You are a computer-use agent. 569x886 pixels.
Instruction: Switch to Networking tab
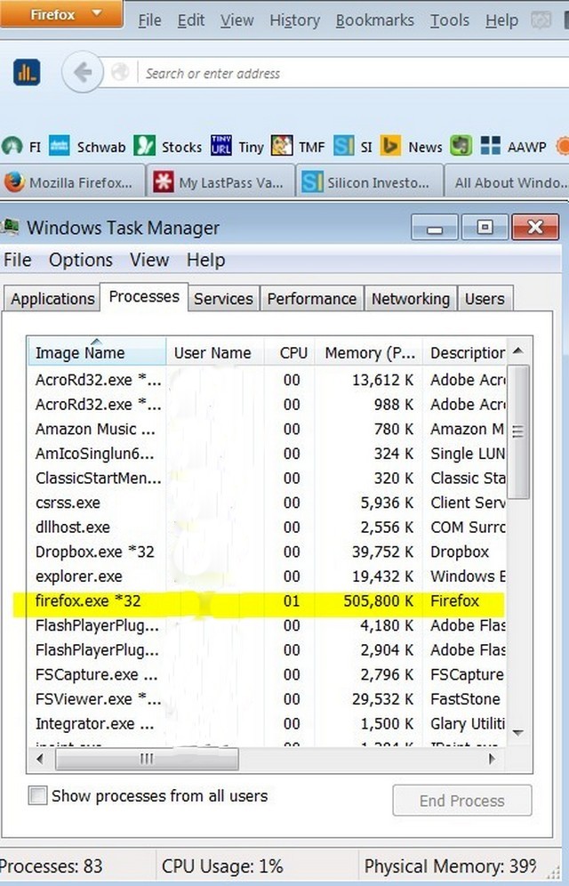411,298
